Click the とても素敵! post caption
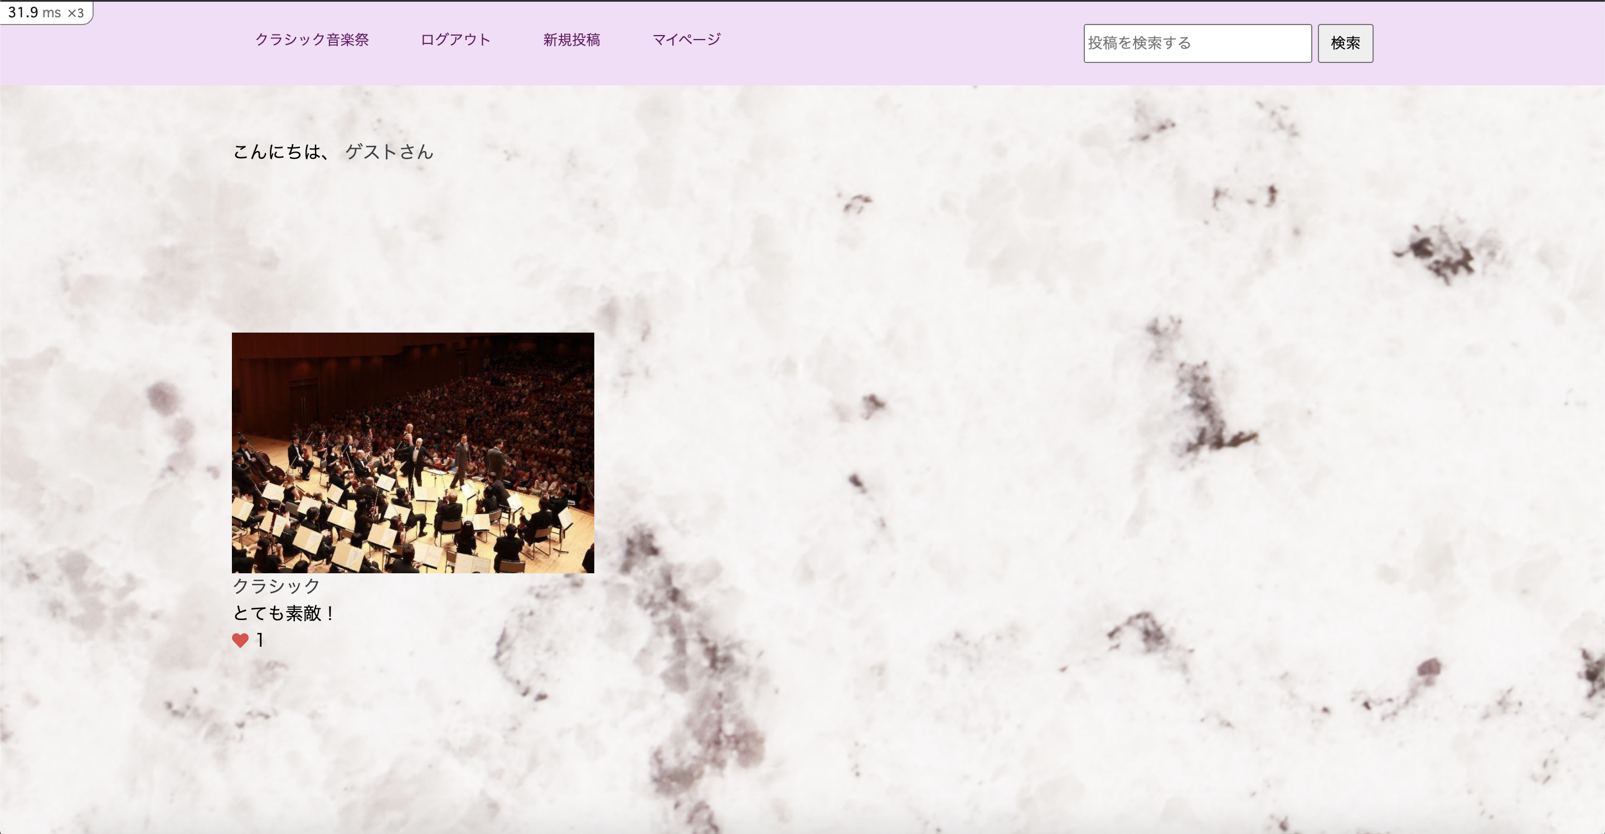This screenshot has width=1605, height=834. tap(284, 613)
